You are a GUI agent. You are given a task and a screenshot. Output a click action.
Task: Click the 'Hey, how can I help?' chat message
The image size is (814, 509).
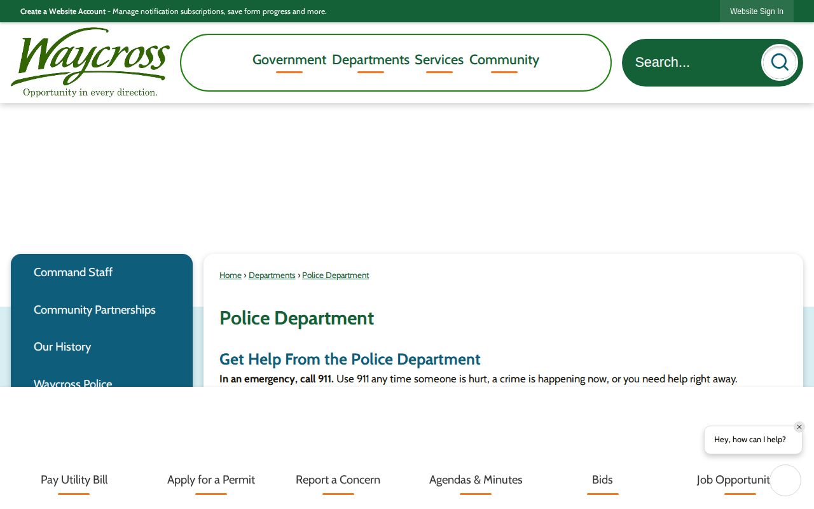(753, 440)
